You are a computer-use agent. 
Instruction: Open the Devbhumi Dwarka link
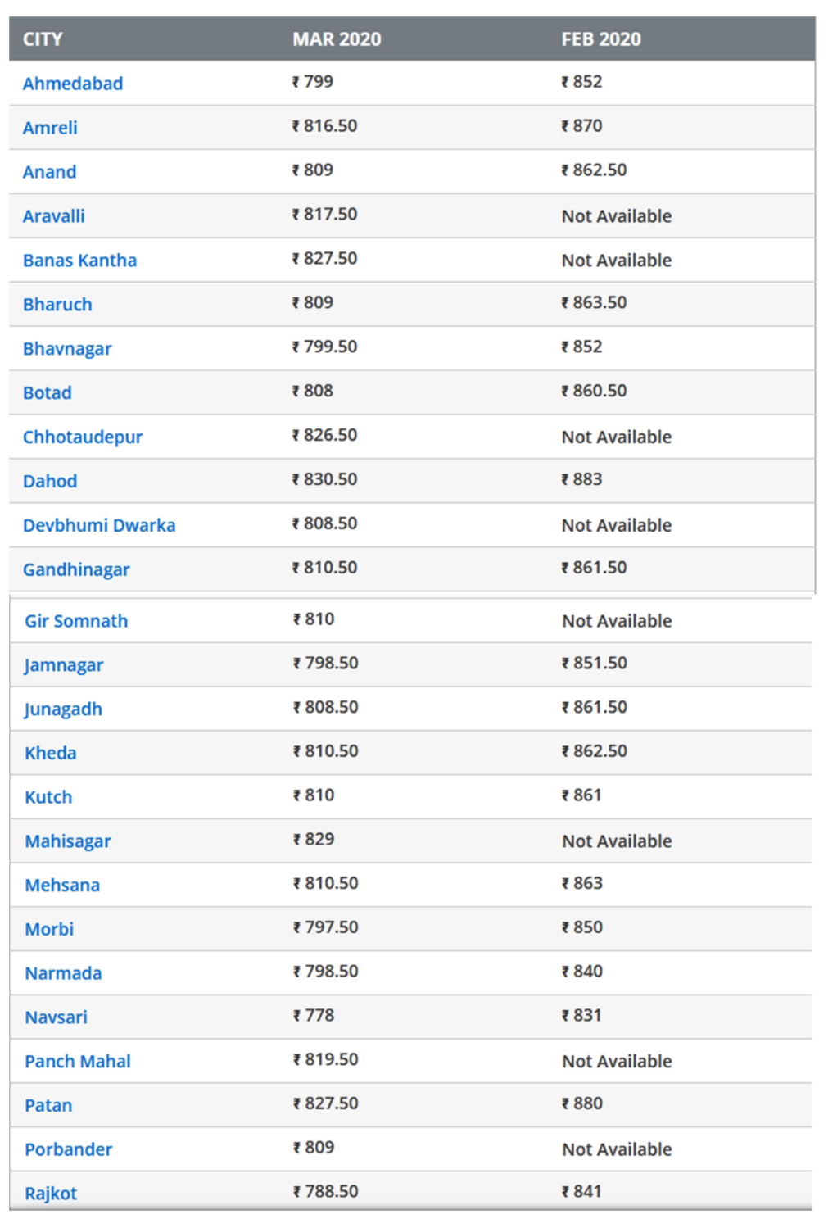click(99, 526)
